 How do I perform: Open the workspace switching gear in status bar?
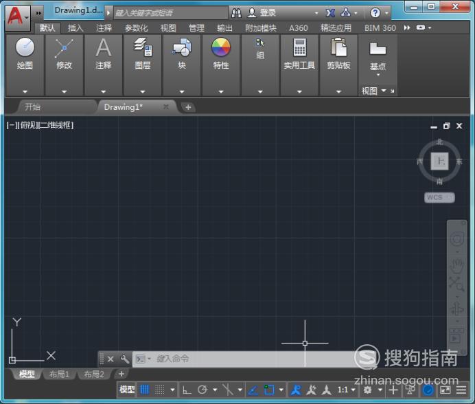coord(367,390)
